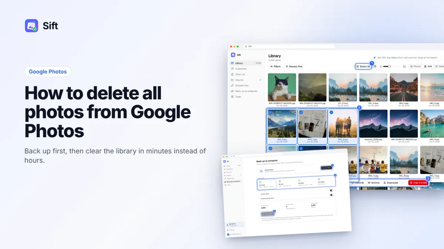Open the VID_3.mp4 video thumbnail
The image size is (444, 249).
point(373,87)
